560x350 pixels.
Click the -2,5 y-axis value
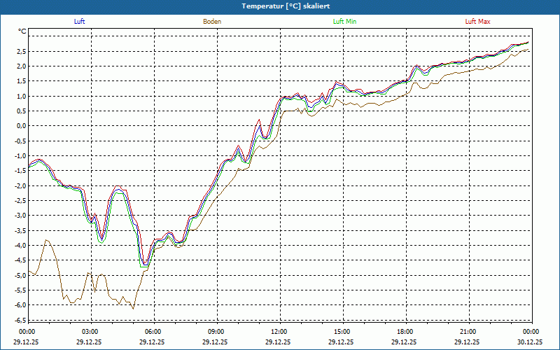click(21, 200)
